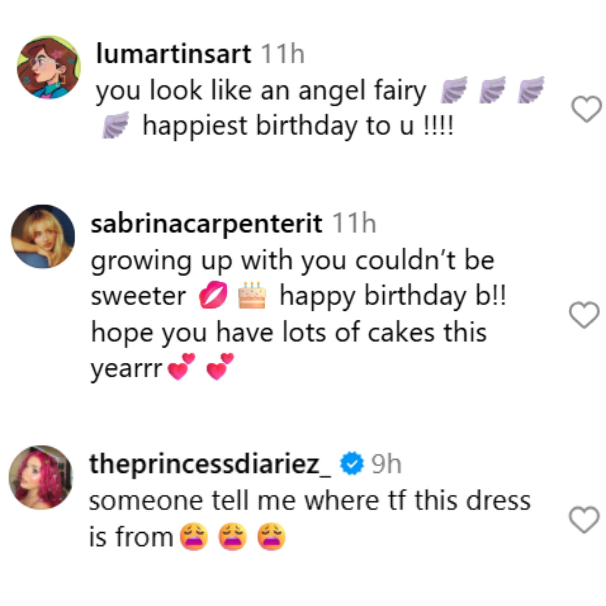
Task: Open lumartinsart's cartoon profile picture
Action: pyautogui.click(x=49, y=67)
